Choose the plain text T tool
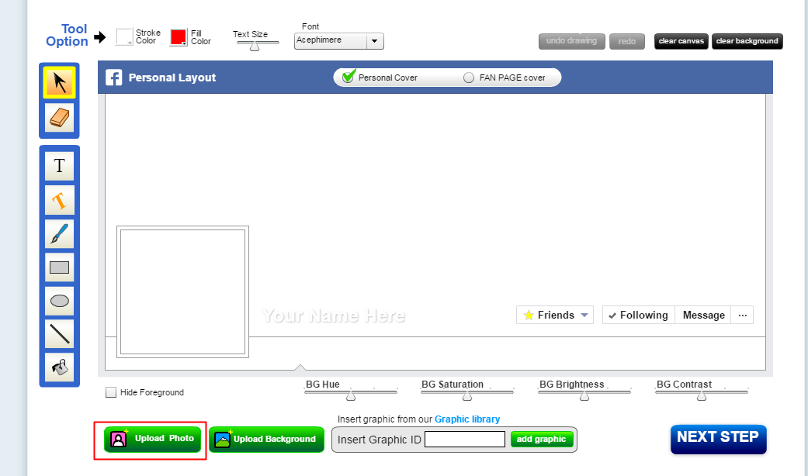The width and height of the screenshot is (808, 476). coord(59,166)
